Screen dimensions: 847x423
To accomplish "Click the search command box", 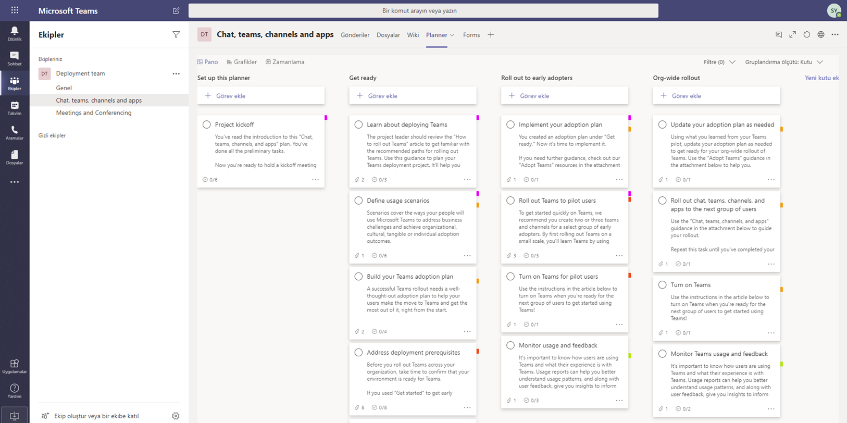I will point(423,10).
